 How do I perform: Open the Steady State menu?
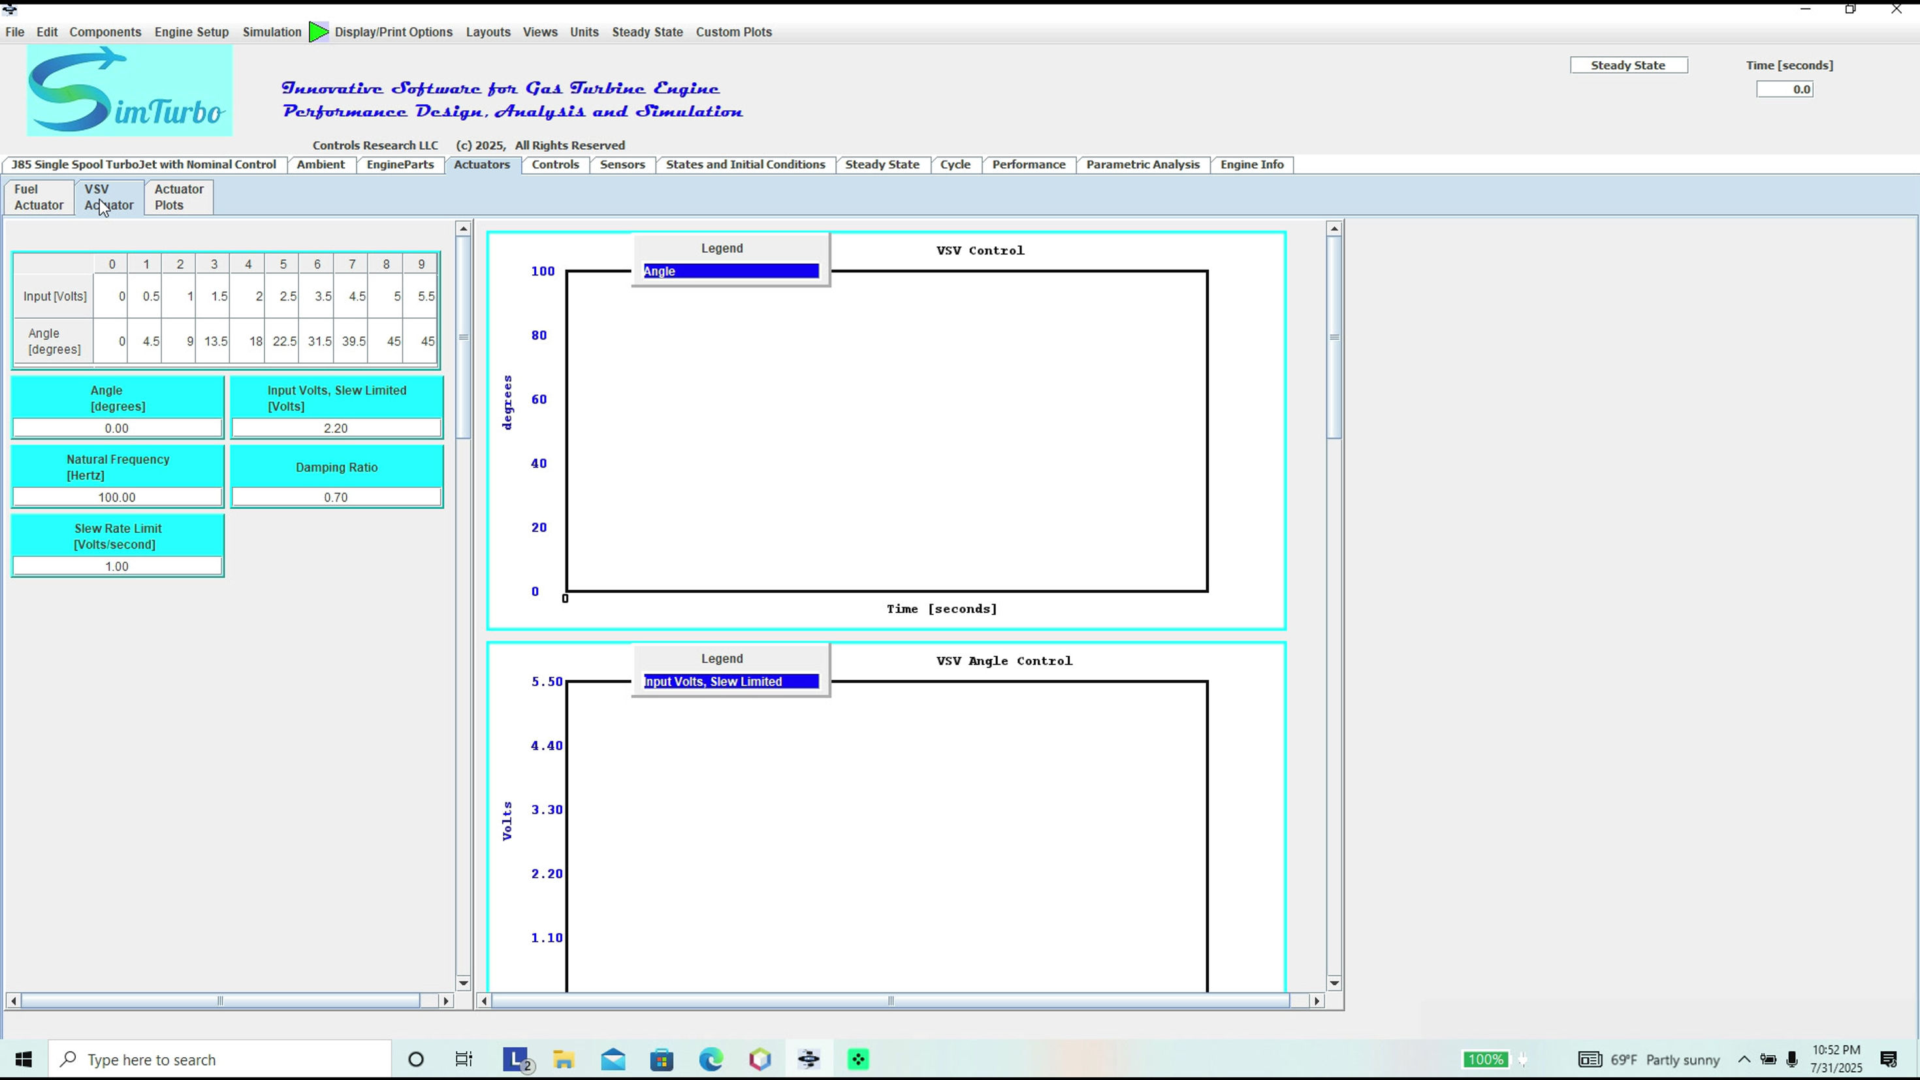click(x=648, y=32)
